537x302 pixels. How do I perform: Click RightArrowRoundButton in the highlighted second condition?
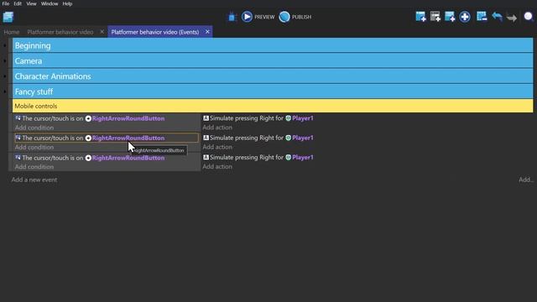[128, 138]
